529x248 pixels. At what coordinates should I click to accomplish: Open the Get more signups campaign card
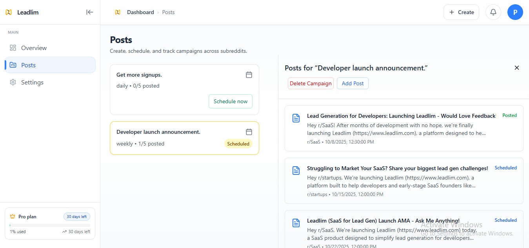[184, 90]
